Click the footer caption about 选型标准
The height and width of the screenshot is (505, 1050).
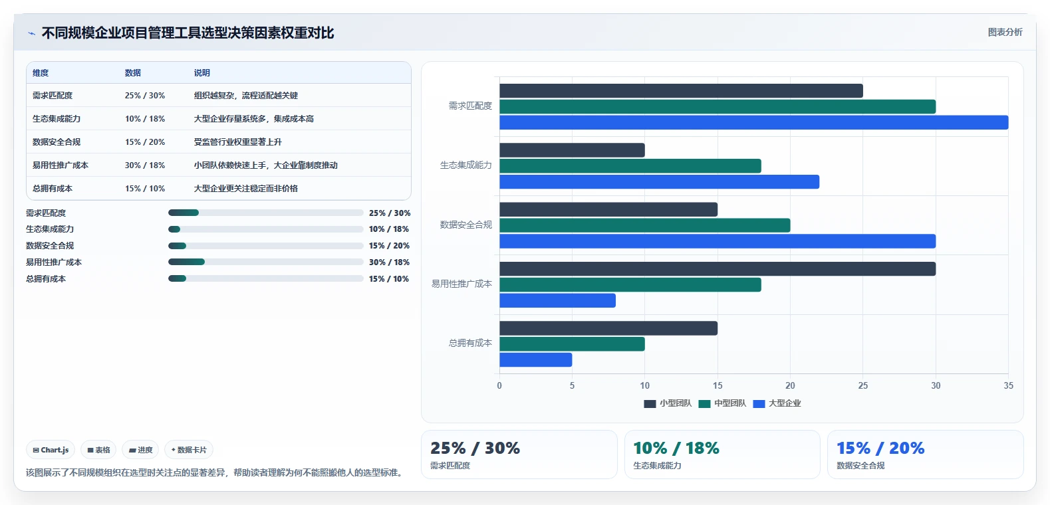coord(216,472)
